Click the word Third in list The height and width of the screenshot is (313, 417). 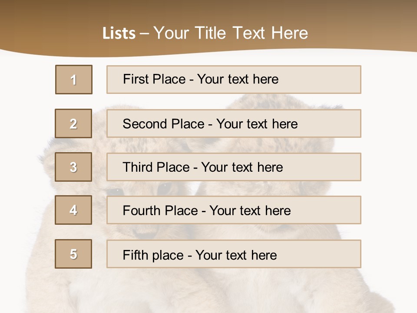pos(137,167)
